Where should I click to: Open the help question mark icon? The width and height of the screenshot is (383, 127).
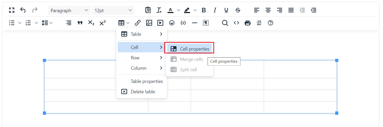pos(270,23)
